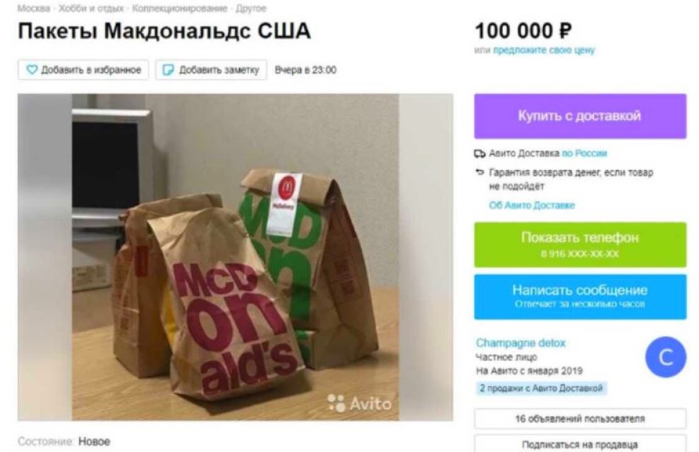Open the seller's blue avatar circle
The image size is (699, 452).
tap(666, 357)
